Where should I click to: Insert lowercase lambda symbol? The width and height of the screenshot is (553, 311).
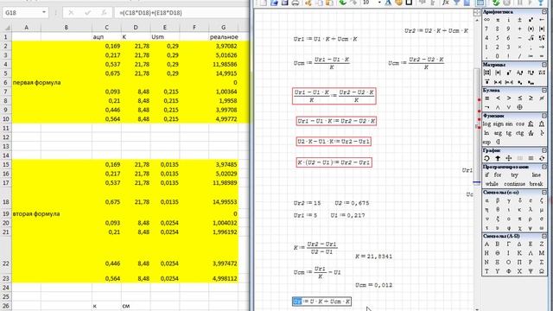(x=531, y=210)
